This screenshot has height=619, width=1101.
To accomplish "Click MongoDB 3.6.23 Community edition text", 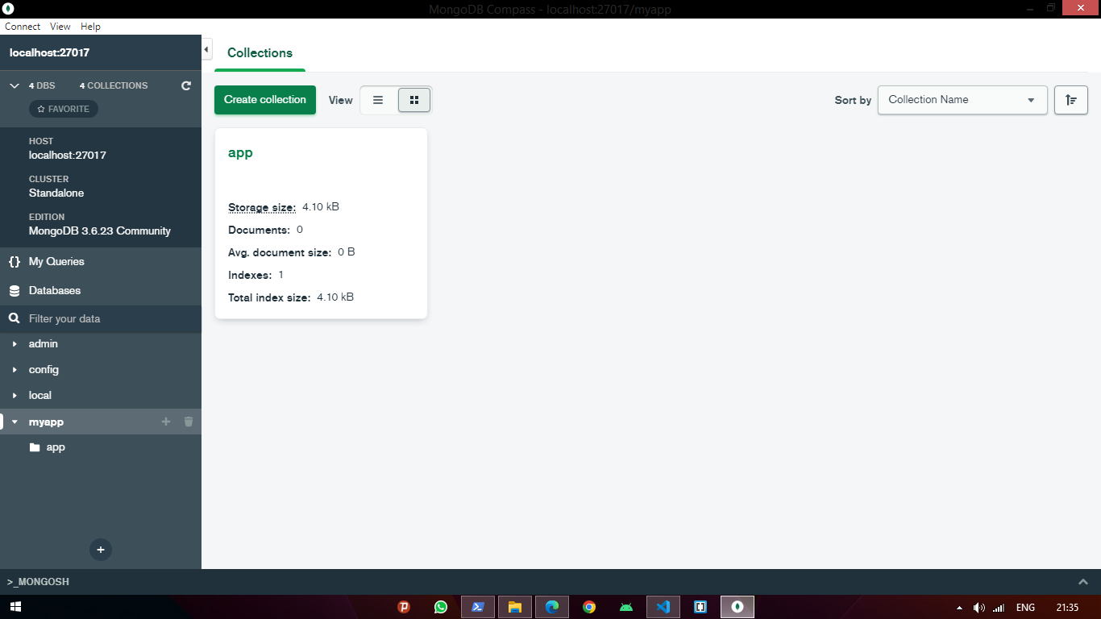I will [x=100, y=231].
